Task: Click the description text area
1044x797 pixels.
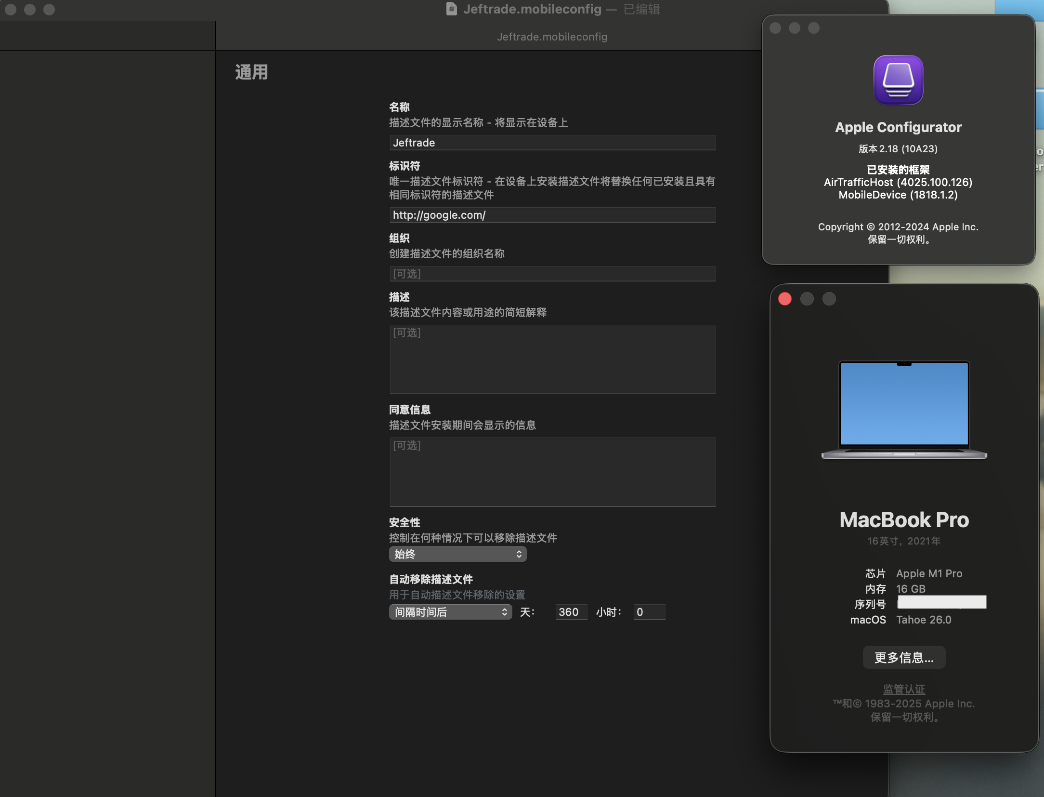Action: pos(552,359)
